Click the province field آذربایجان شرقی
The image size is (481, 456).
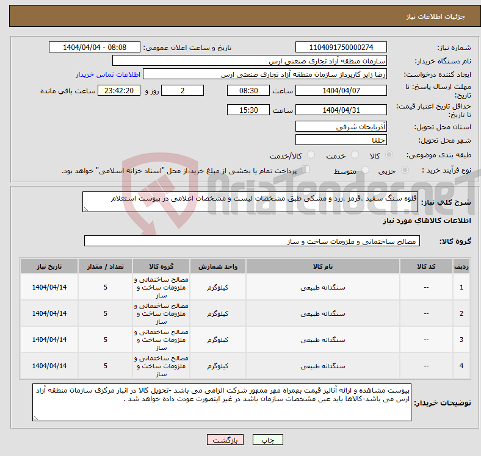tap(341, 126)
